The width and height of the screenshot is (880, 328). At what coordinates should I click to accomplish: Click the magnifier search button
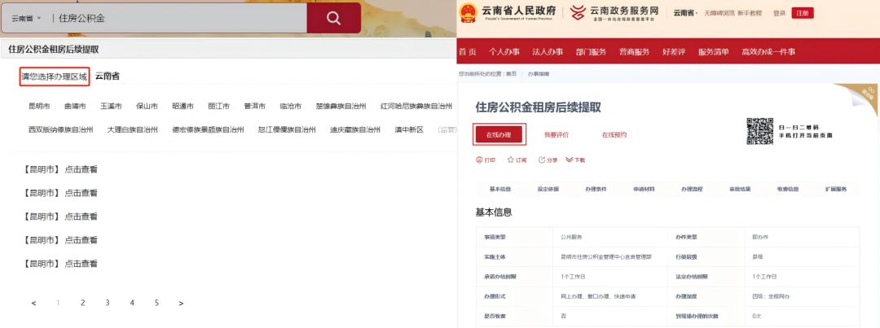(x=333, y=19)
